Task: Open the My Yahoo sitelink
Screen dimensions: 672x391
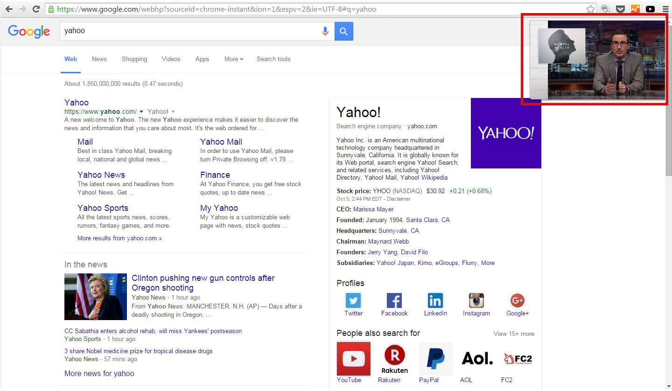Action: tap(219, 208)
